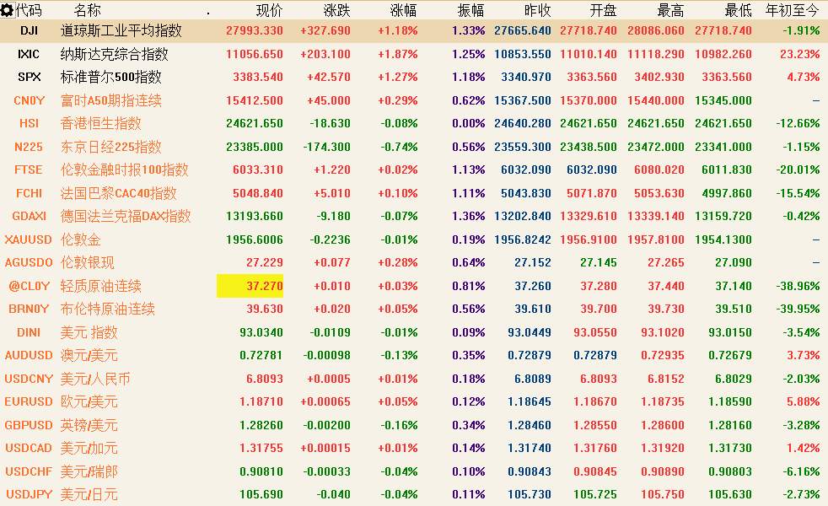Sort by the 涨跌 column header
This screenshot has width=828, height=506.
pyautogui.click(x=336, y=10)
